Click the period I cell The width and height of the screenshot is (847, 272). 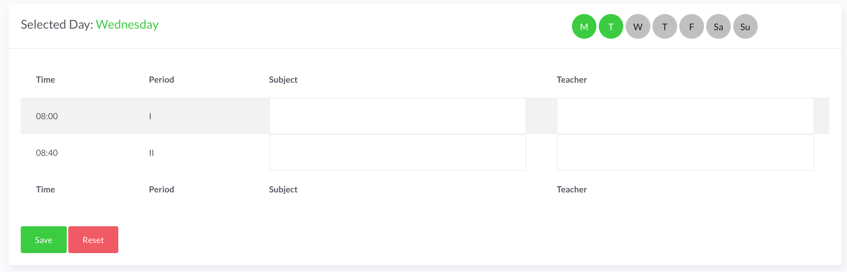[150, 116]
